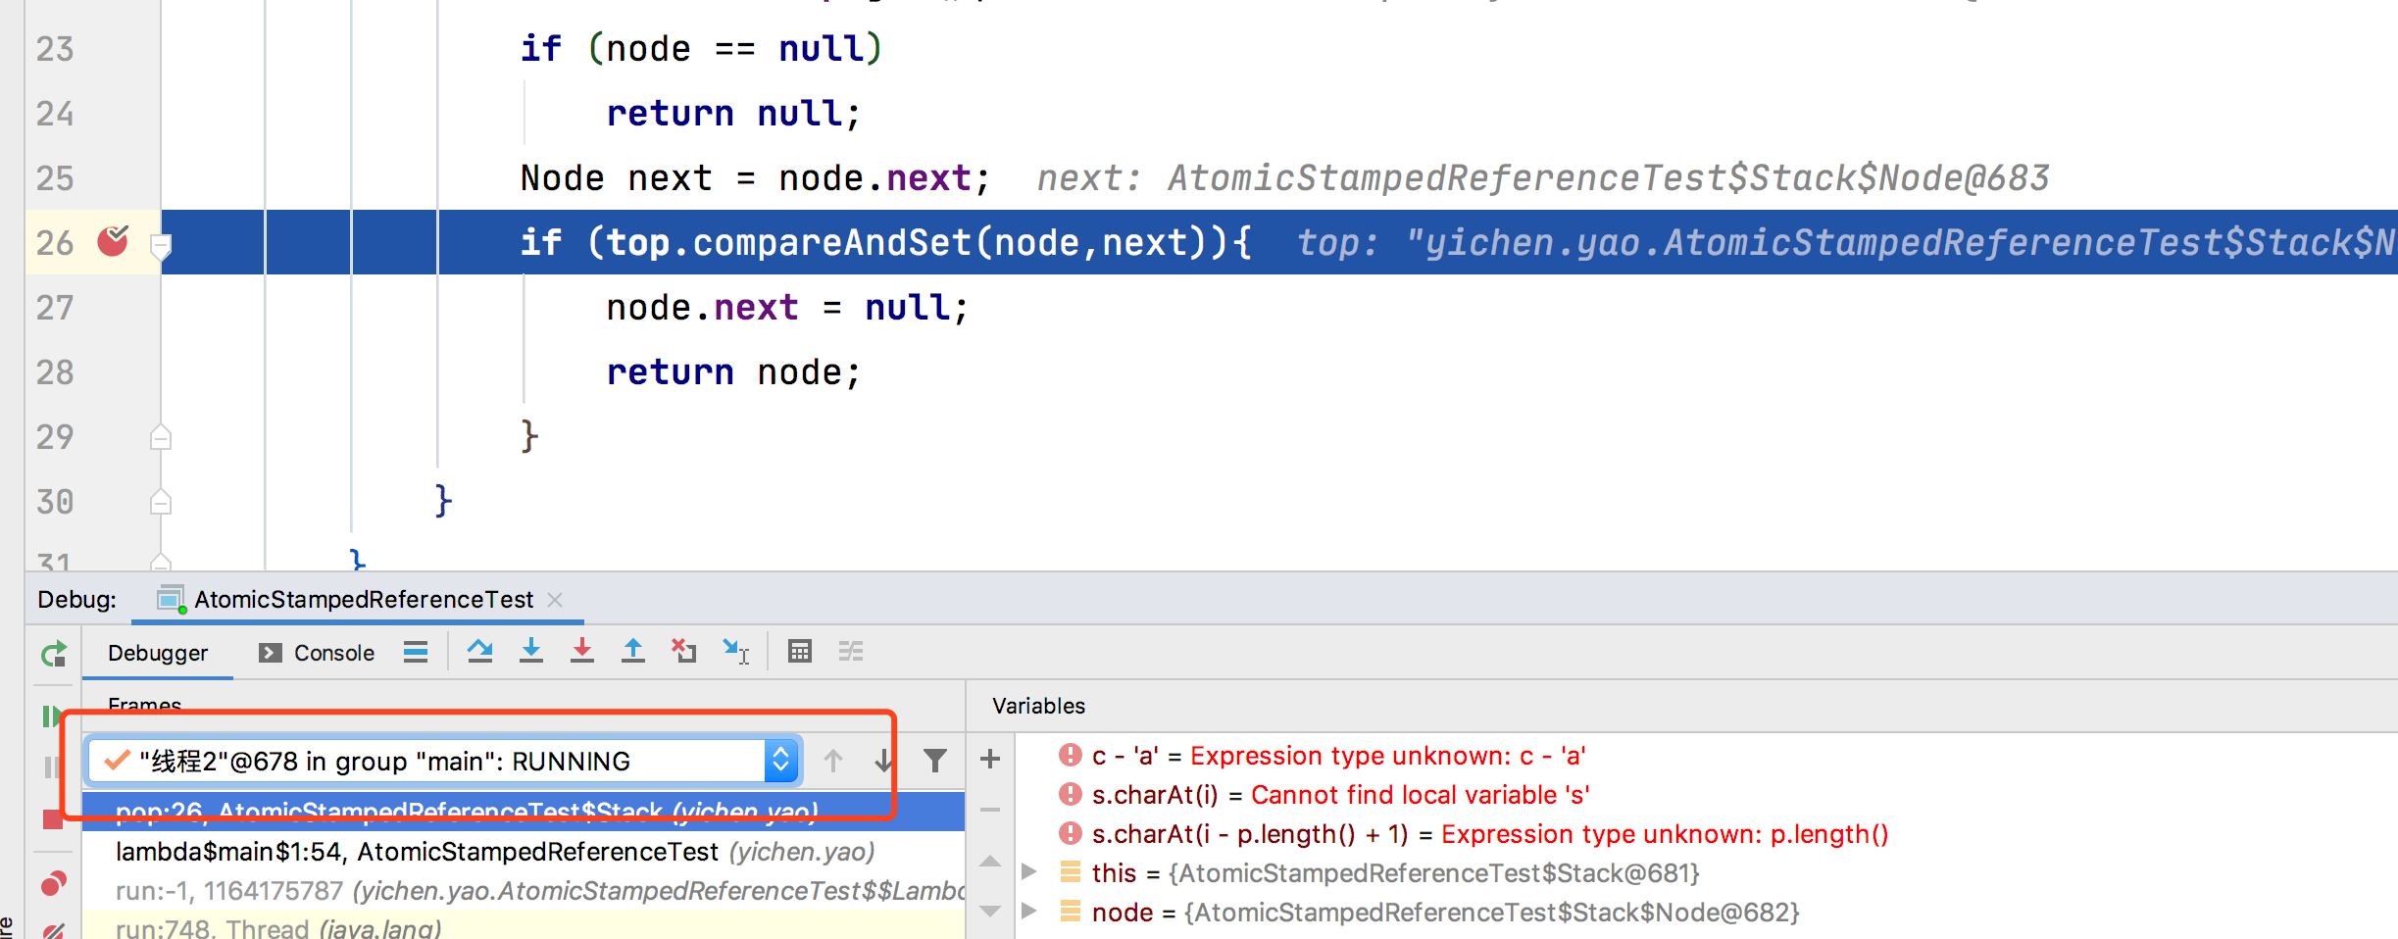This screenshot has height=939, width=2398.
Task: Add a new watch with plus icon
Action: [990, 759]
